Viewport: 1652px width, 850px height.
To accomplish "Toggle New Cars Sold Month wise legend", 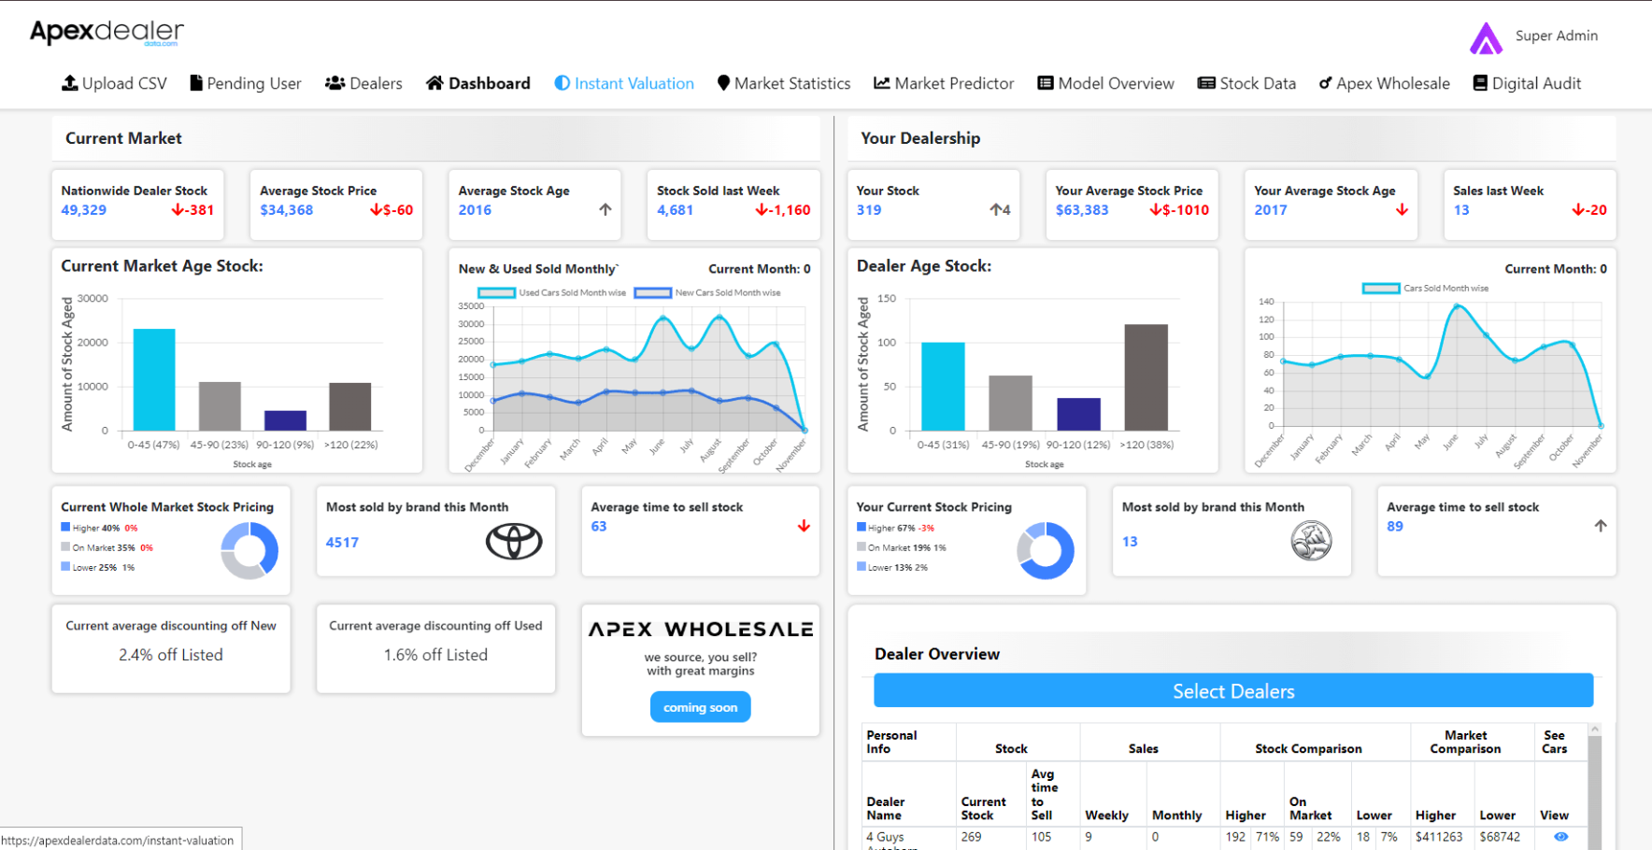I will tap(707, 293).
